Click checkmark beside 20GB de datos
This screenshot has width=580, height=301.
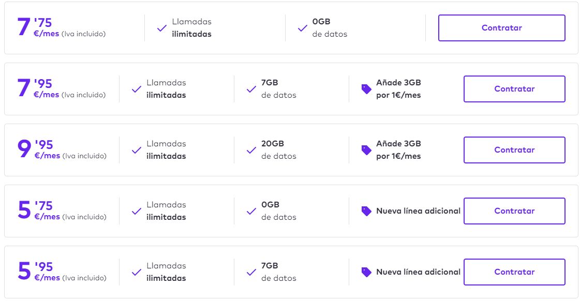click(x=251, y=151)
